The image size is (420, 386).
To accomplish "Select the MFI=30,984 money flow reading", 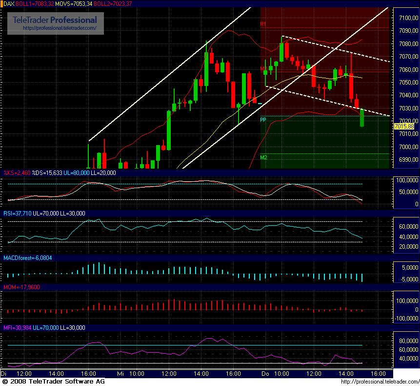I will 18,328.
